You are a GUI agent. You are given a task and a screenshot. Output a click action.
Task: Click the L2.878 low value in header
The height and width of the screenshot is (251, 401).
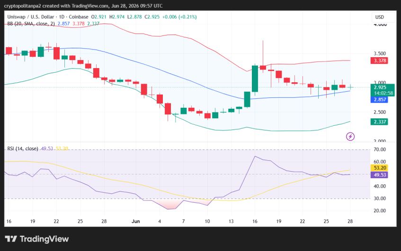tap(134, 17)
